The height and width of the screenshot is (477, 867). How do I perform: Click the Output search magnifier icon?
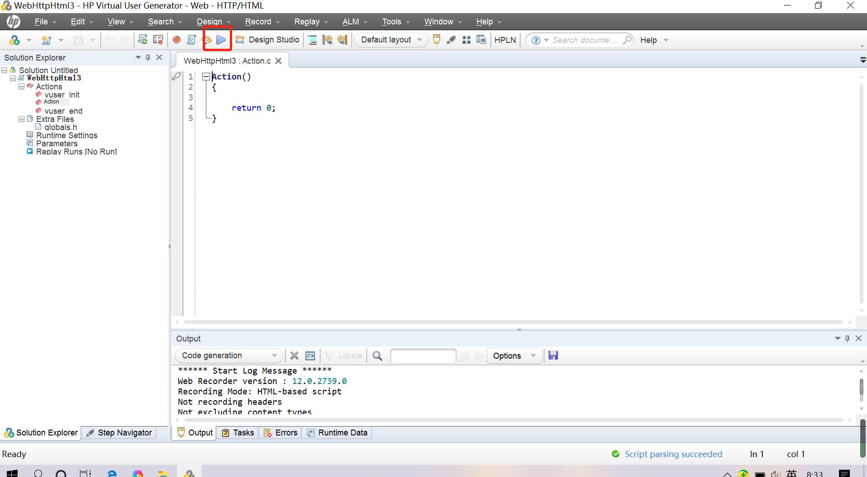(378, 356)
